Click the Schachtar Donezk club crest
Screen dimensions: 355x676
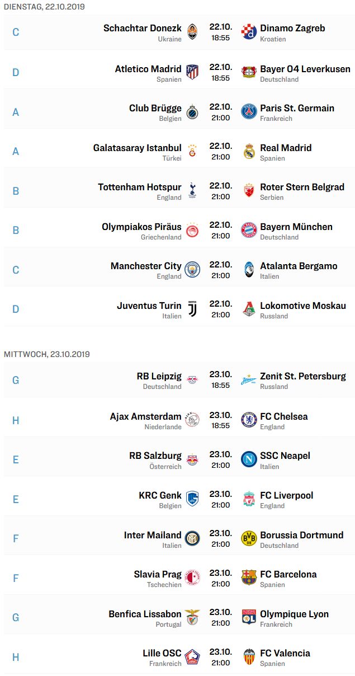click(x=192, y=32)
